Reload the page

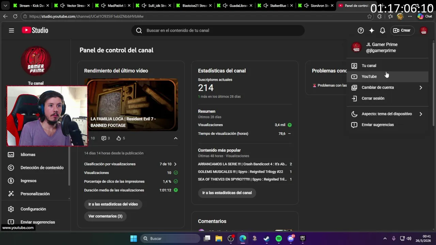click(x=15, y=16)
